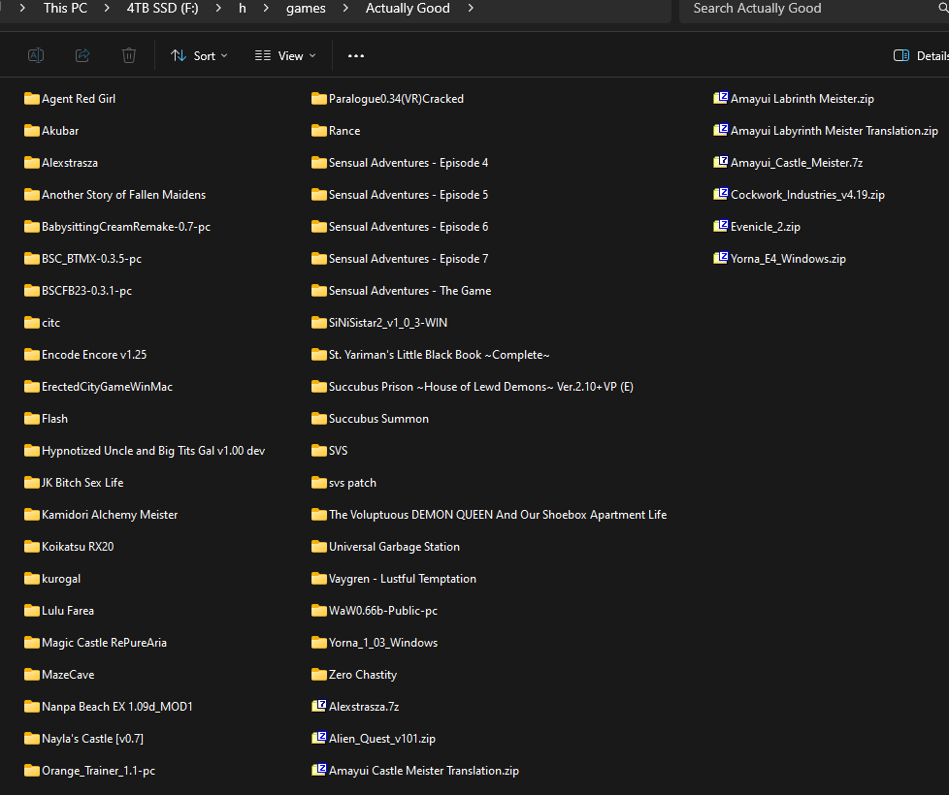The height and width of the screenshot is (795, 949).
Task: Click Another Story of Fallen Maidens name
Action: (124, 195)
